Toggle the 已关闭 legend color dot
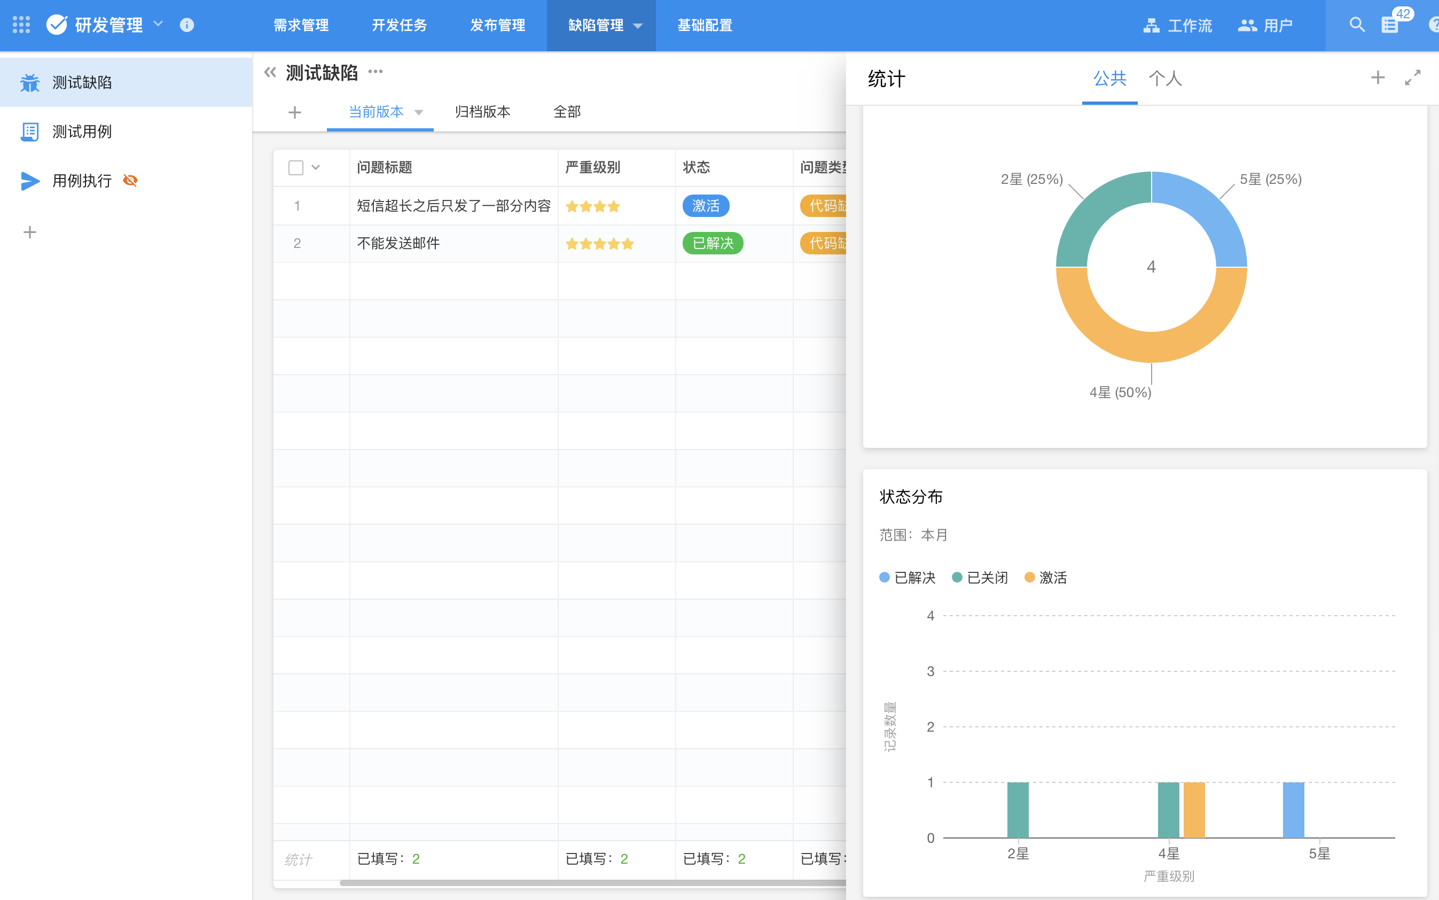 (957, 577)
